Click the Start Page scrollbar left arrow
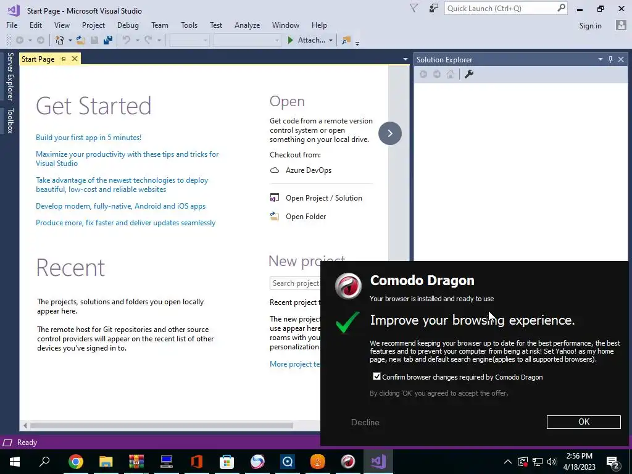This screenshot has height=474, width=632. [25, 425]
